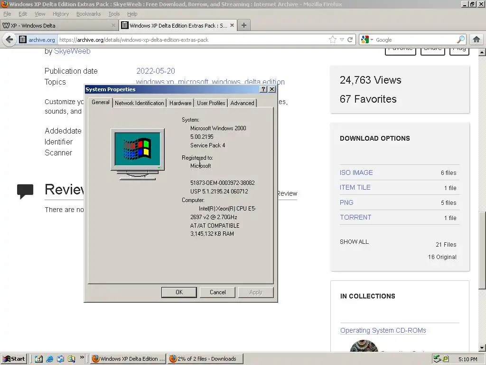Launch Internet Explorer from Quick Launch
Image resolution: width=486 pixels, height=365 pixels.
pos(49,359)
